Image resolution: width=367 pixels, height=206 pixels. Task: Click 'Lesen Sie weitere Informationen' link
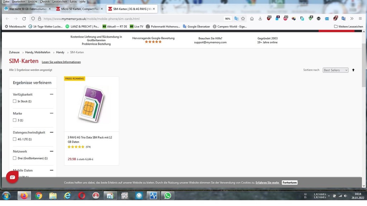61,62
